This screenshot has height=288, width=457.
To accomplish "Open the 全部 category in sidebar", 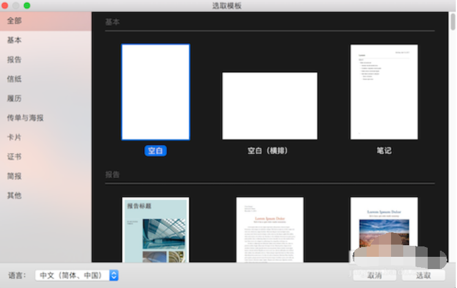I will coord(15,21).
